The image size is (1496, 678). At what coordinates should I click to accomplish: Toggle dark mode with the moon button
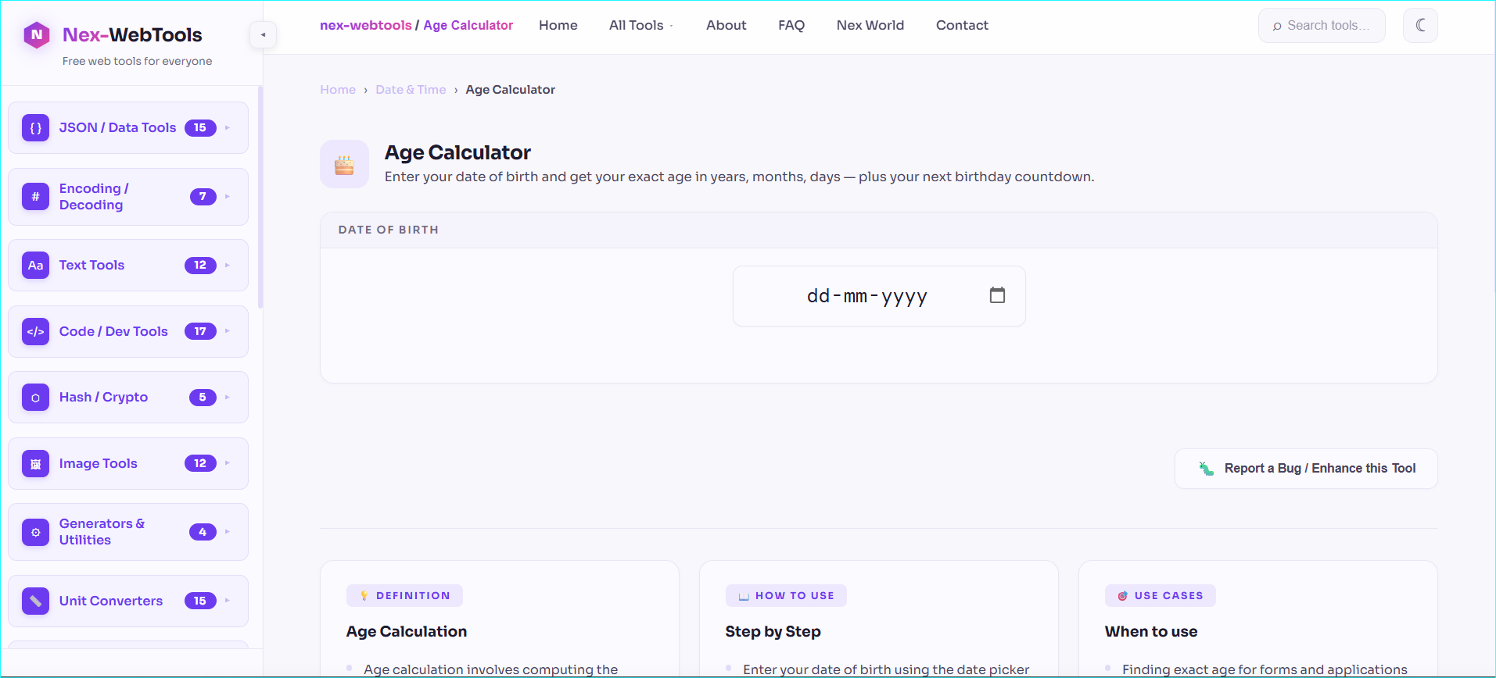[x=1420, y=25]
